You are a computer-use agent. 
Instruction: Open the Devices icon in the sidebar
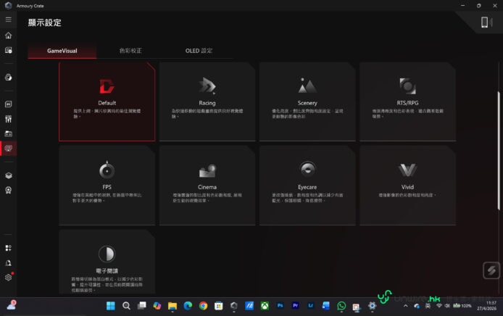click(9, 50)
